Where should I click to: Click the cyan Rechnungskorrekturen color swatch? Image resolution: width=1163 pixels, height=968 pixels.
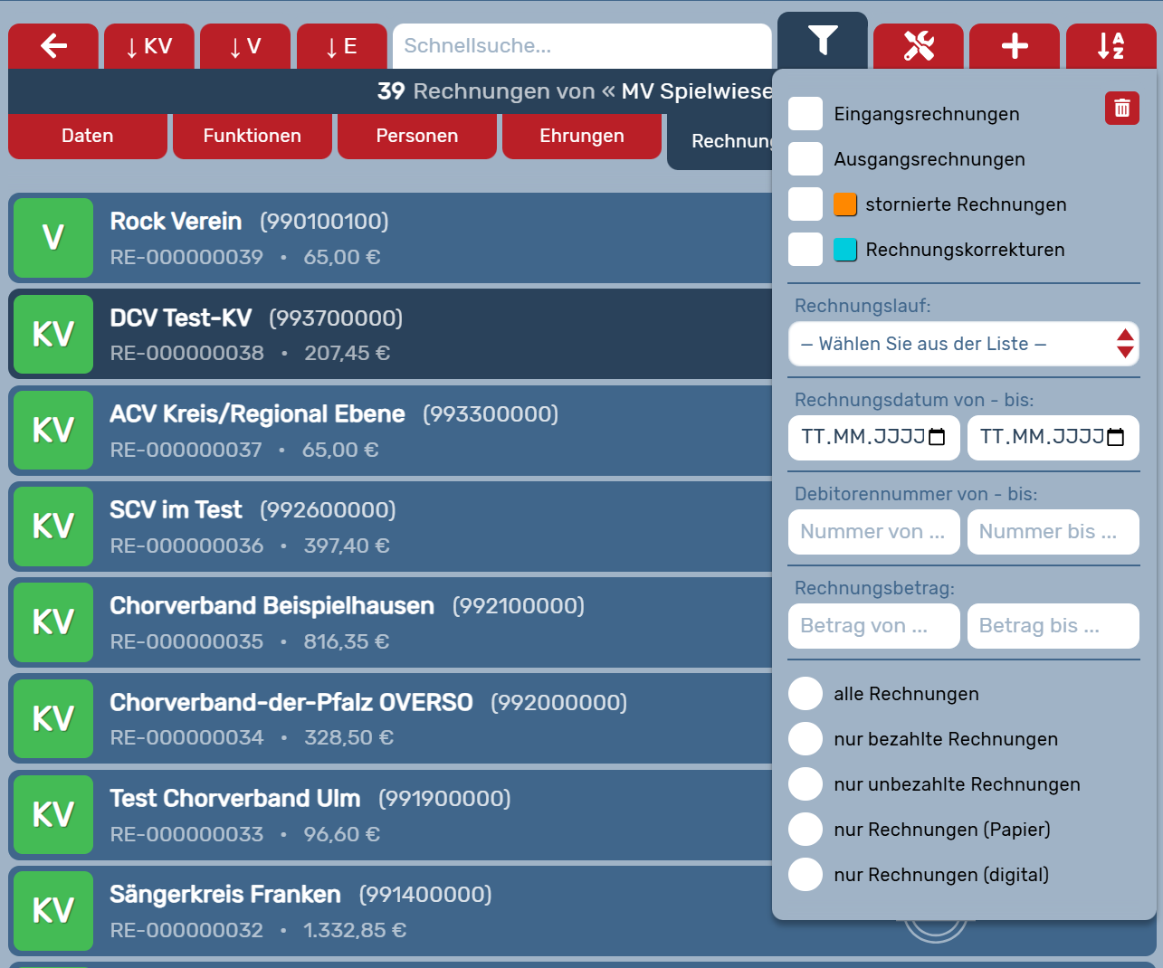pyautogui.click(x=845, y=250)
